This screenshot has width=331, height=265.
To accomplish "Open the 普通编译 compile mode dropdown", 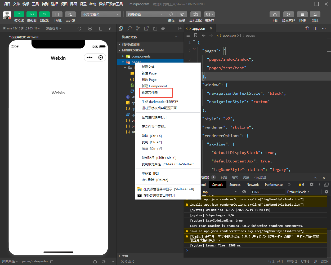I will pyautogui.click(x=146, y=14).
